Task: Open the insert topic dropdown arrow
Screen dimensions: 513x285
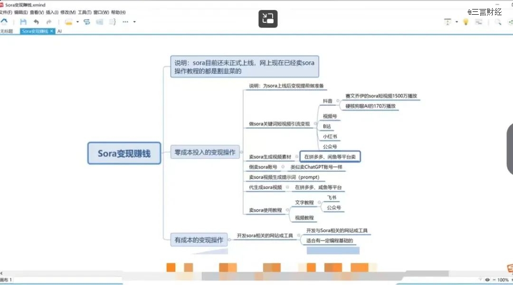Action: click(77, 22)
